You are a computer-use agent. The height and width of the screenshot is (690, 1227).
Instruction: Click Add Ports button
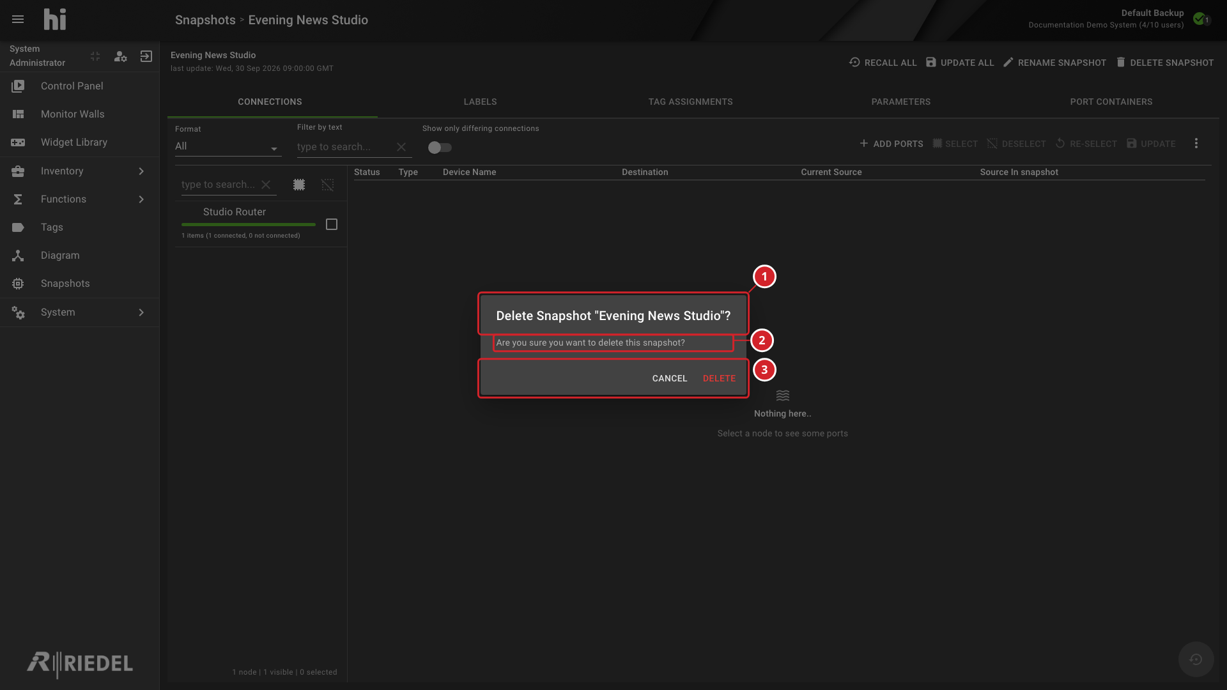coord(891,144)
